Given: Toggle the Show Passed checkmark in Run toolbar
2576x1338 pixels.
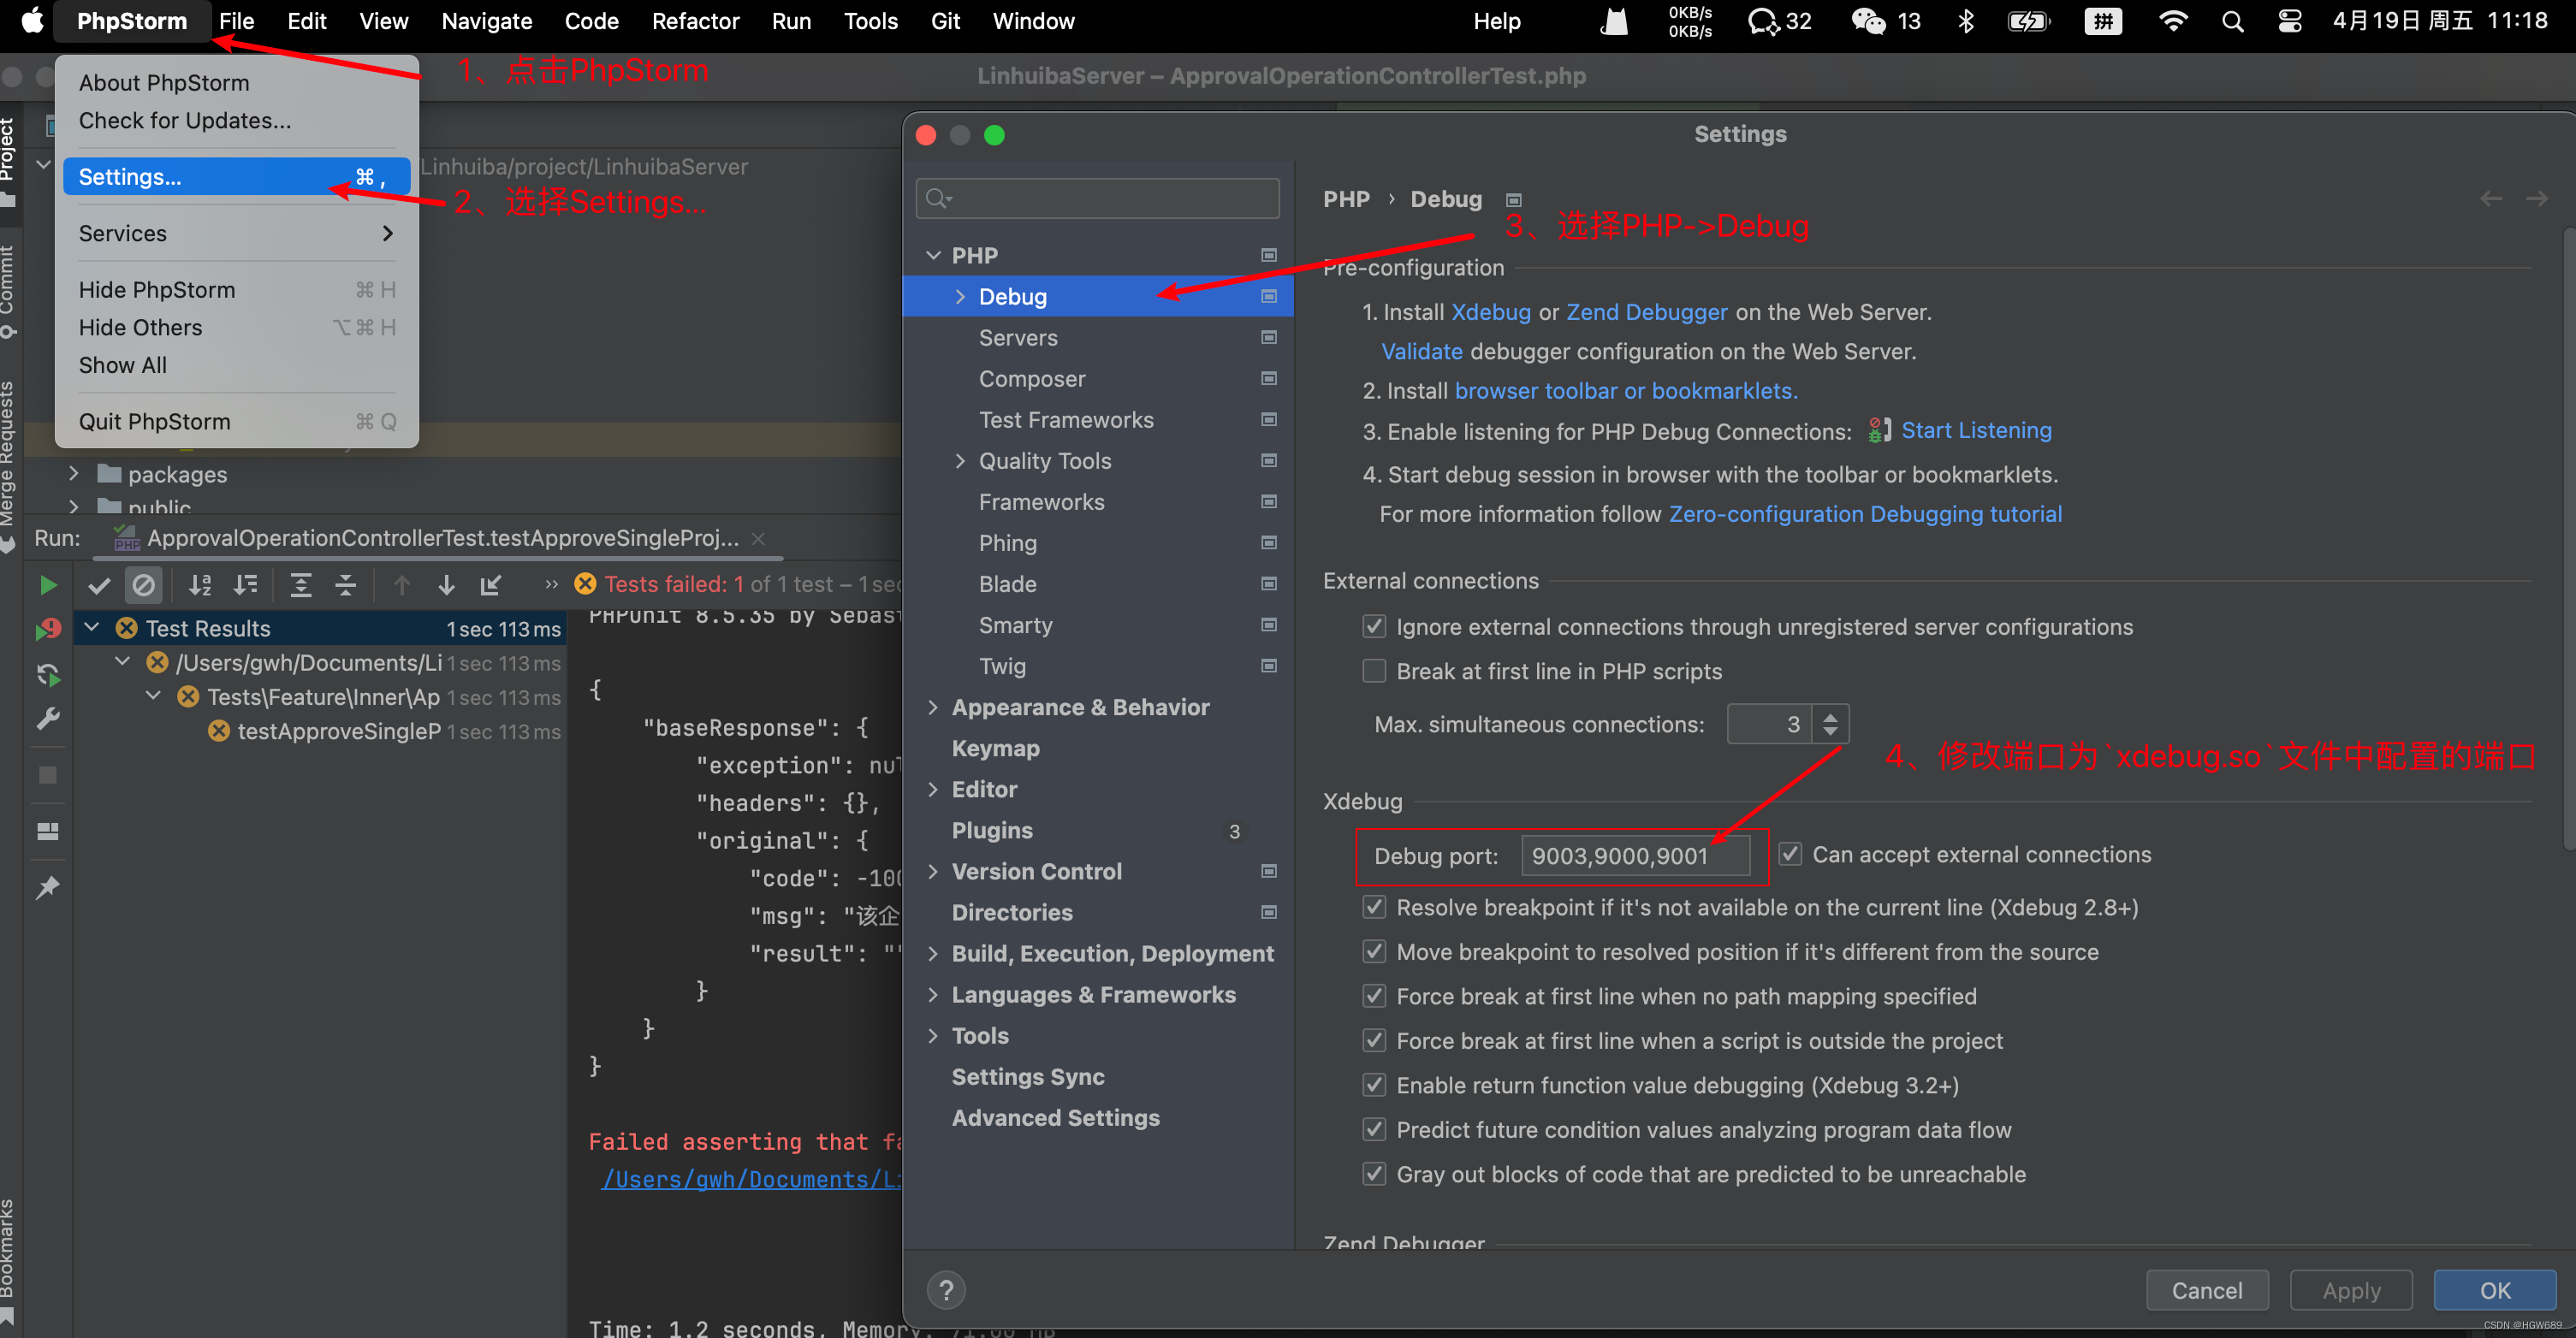Looking at the screenshot, I should point(99,585).
